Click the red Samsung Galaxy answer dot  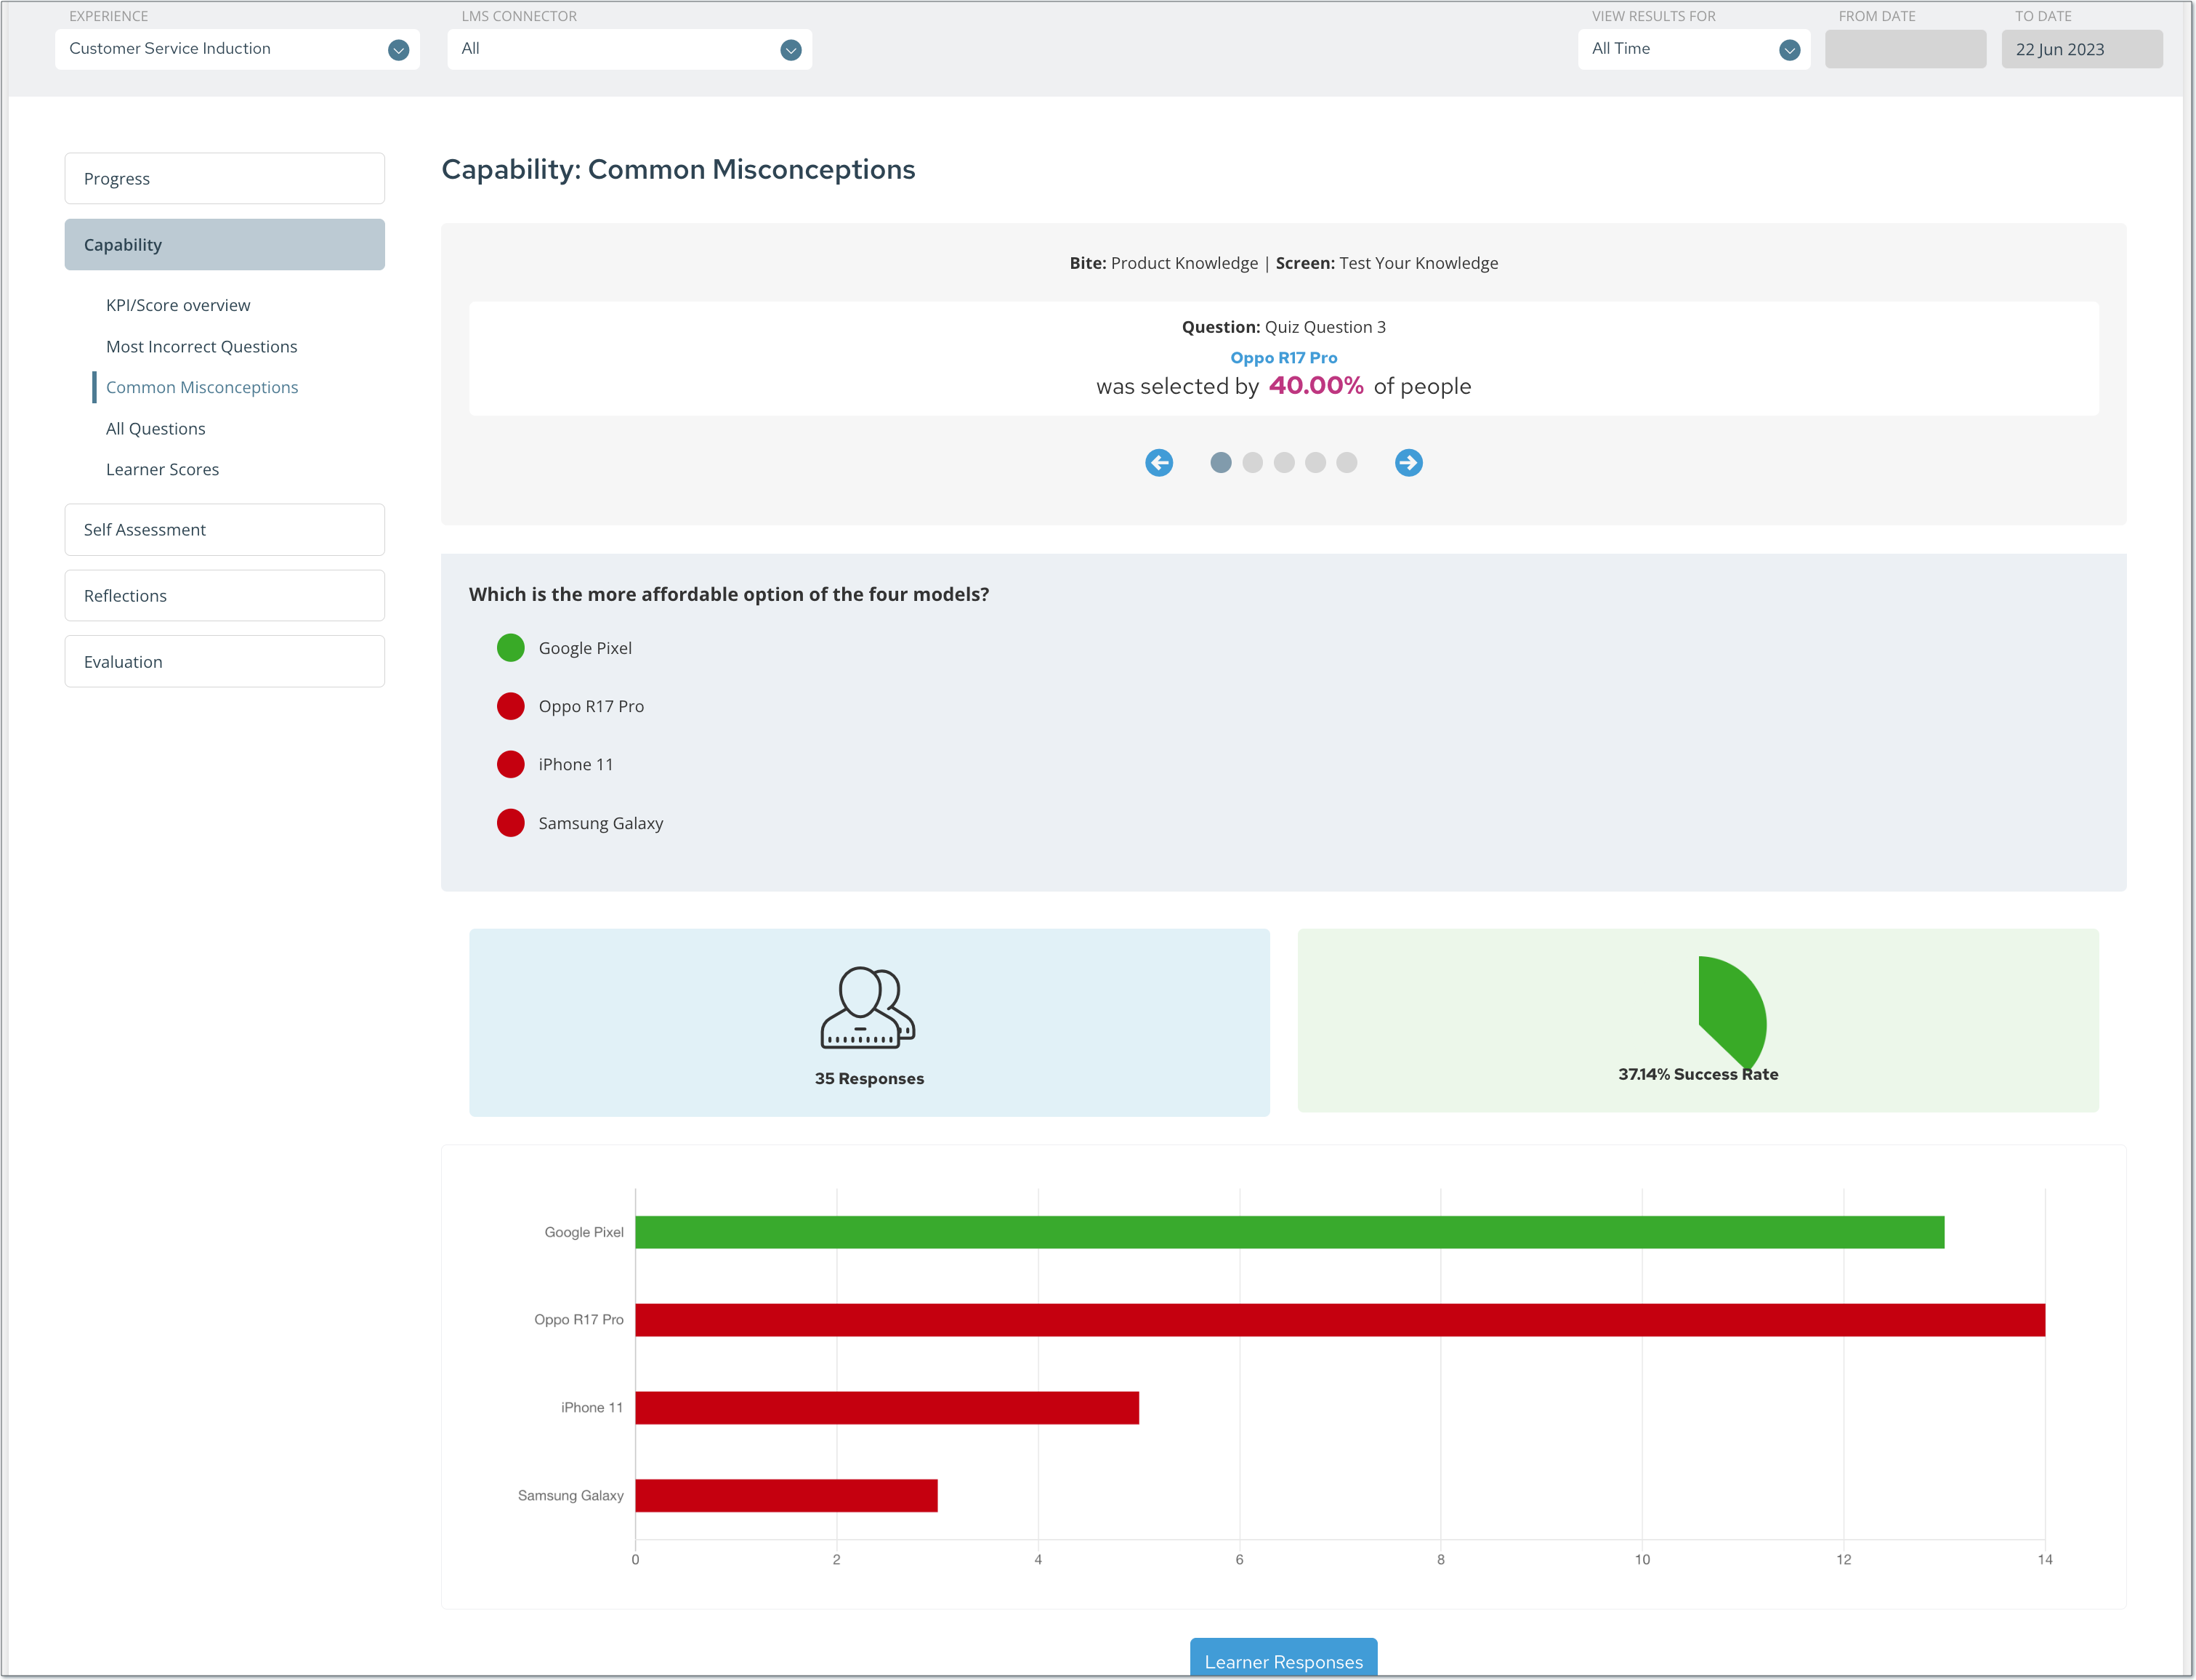pos(510,823)
